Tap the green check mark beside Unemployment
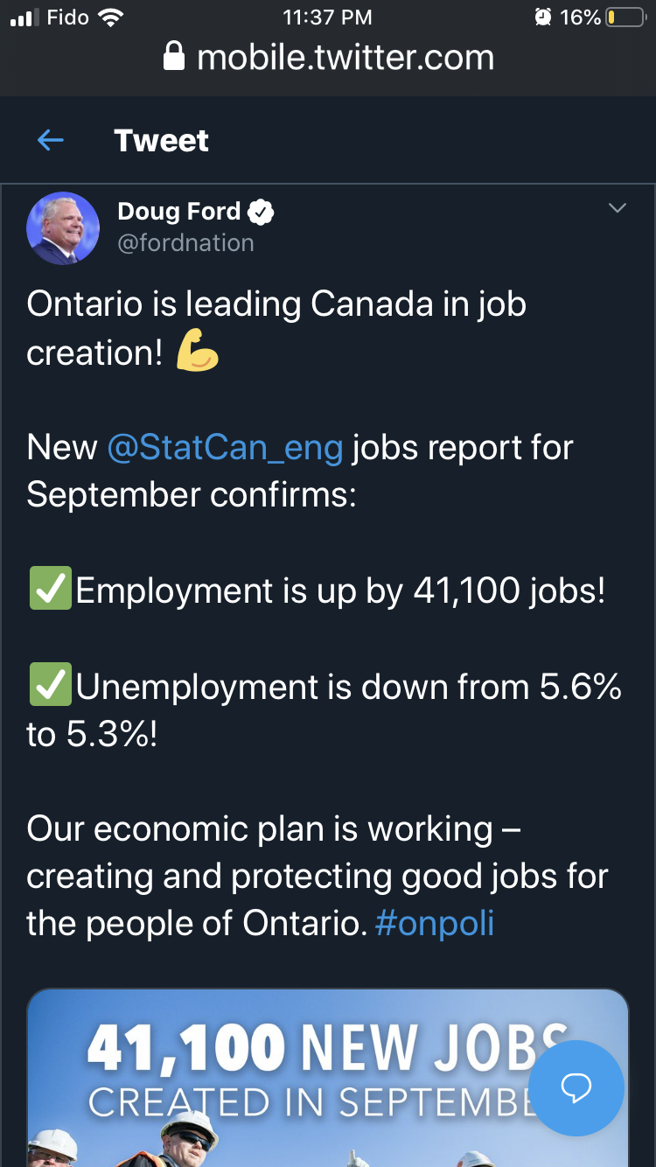This screenshot has height=1167, width=656. pyautogui.click(x=50, y=685)
